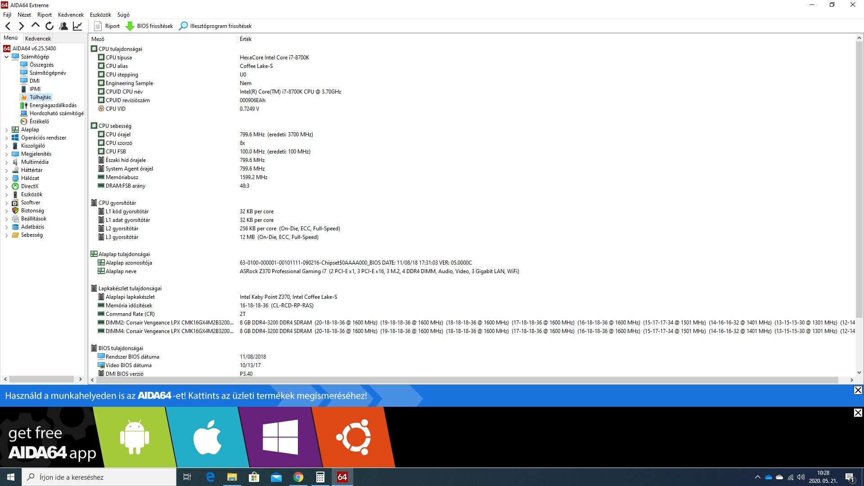The height and width of the screenshot is (486, 864).
Task: Expand the Háttértár tree node
Action: (6, 170)
